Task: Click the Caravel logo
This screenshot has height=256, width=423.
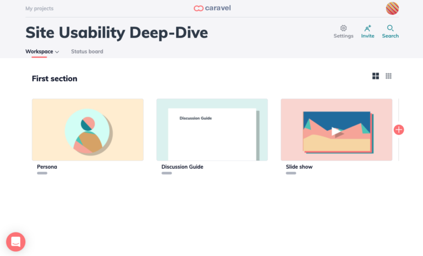Action: tap(211, 8)
